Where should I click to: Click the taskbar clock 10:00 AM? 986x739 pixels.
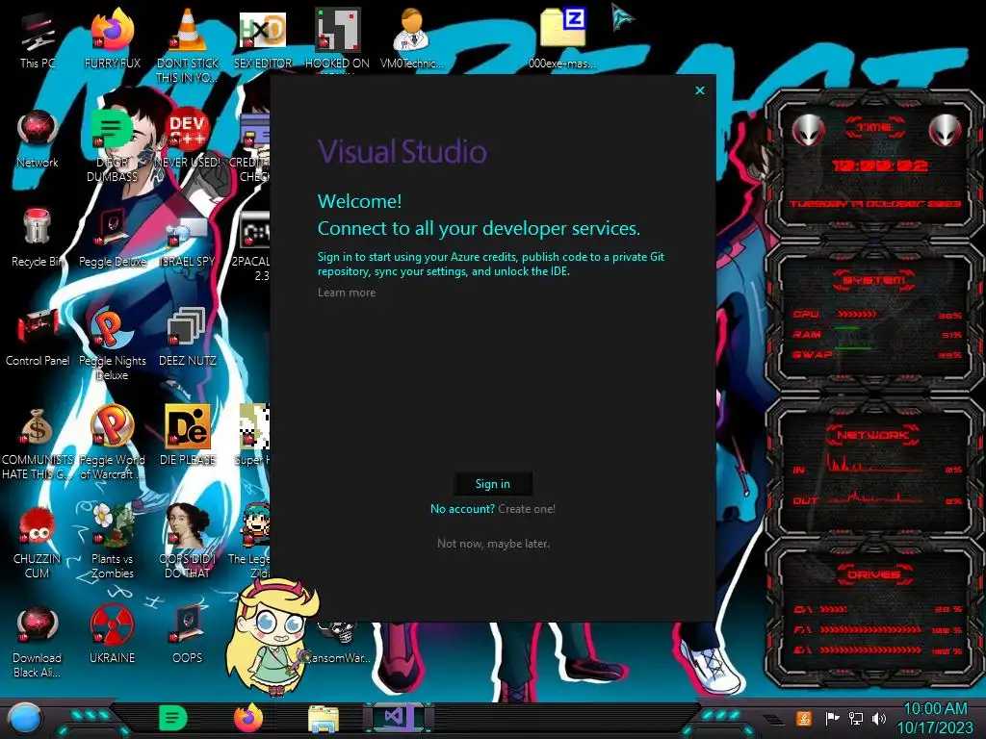tap(935, 709)
